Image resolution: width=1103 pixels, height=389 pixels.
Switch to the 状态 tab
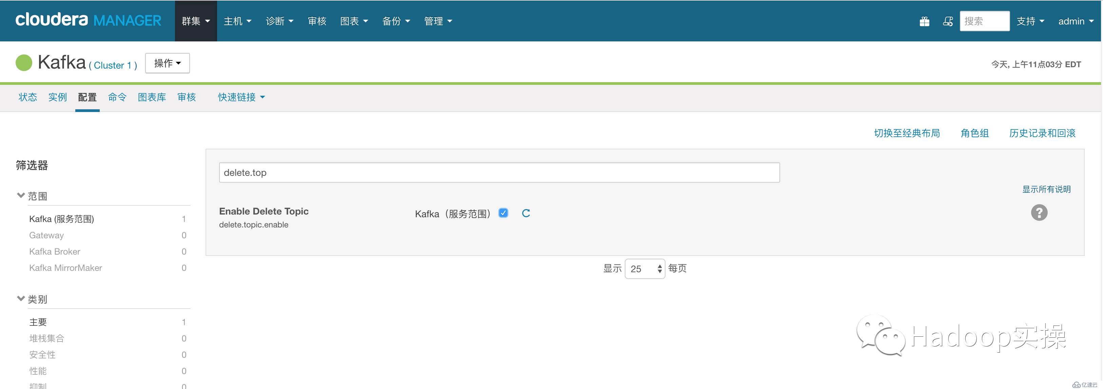pos(28,97)
